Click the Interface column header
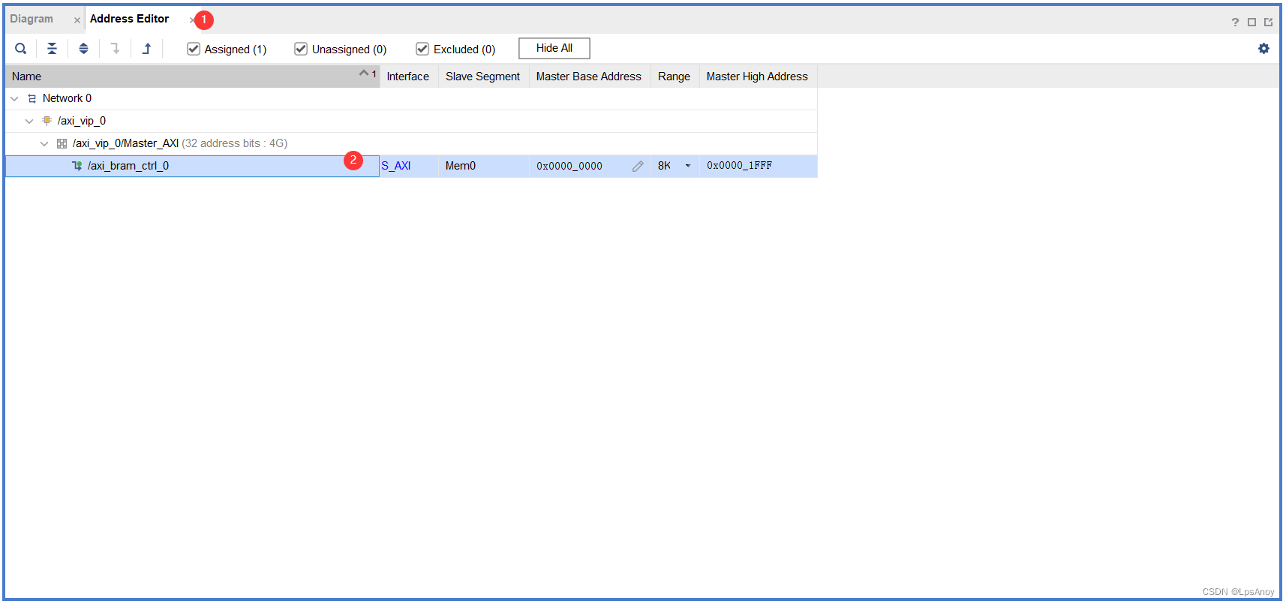This screenshot has height=604, width=1286. 408,77
